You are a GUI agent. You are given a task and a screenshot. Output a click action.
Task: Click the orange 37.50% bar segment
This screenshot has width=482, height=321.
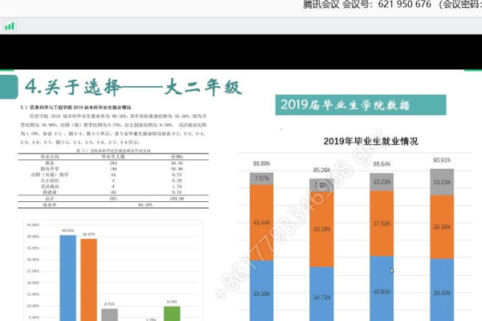382,224
